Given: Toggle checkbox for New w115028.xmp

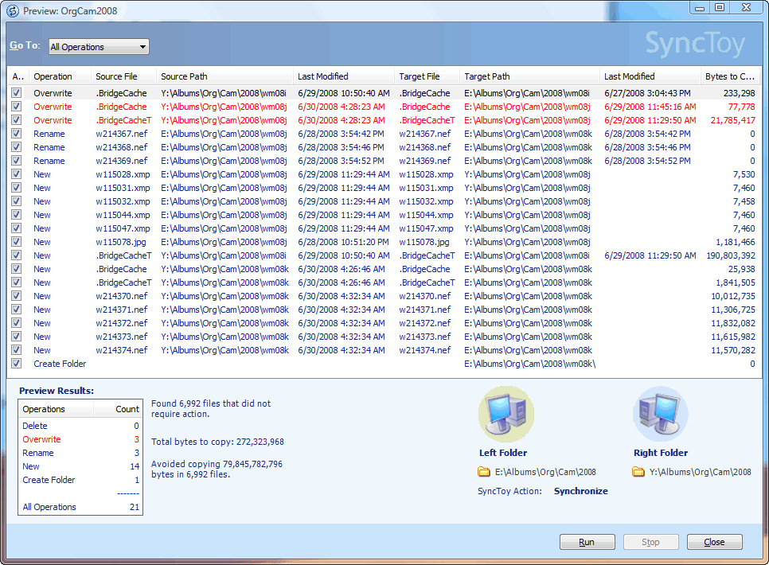Looking at the screenshot, I should [x=17, y=174].
